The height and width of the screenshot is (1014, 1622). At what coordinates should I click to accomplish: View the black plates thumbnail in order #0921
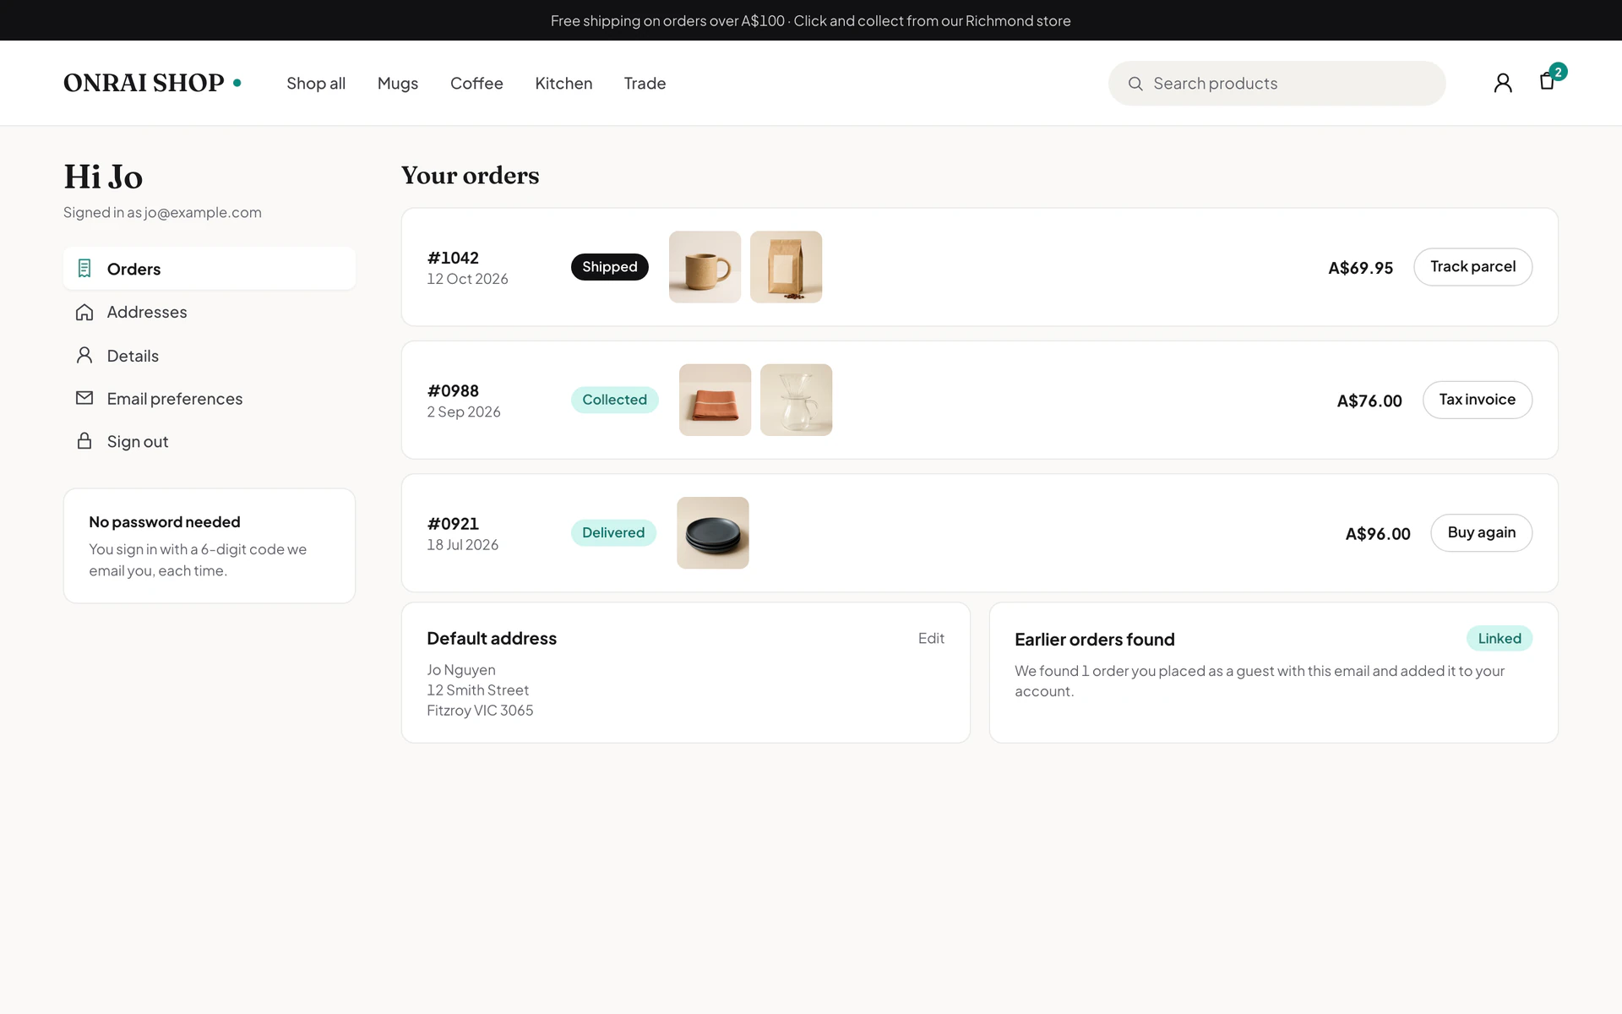pos(712,533)
